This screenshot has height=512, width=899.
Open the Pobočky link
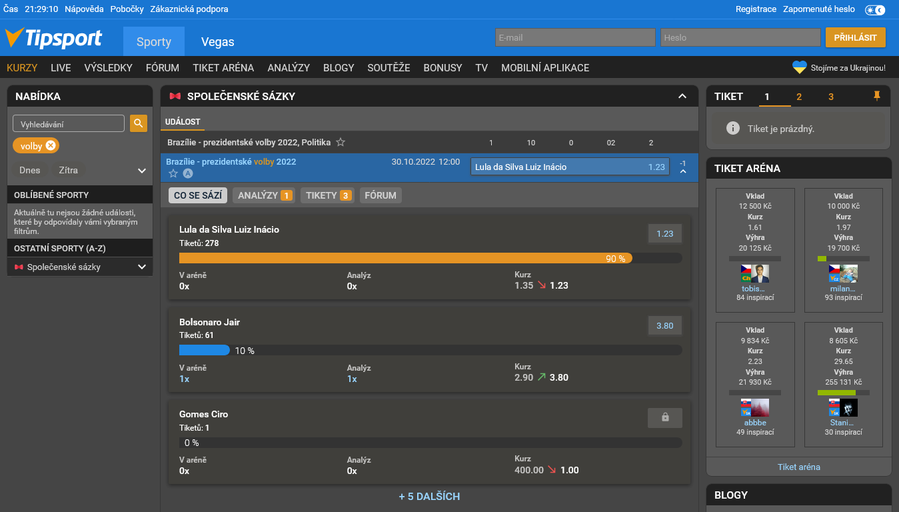[127, 9]
